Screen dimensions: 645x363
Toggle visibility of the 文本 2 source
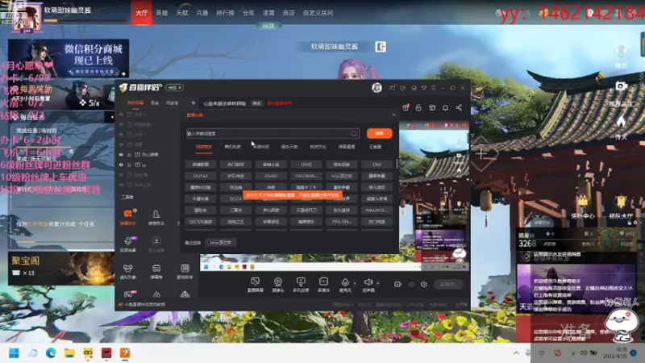pyautogui.click(x=121, y=114)
